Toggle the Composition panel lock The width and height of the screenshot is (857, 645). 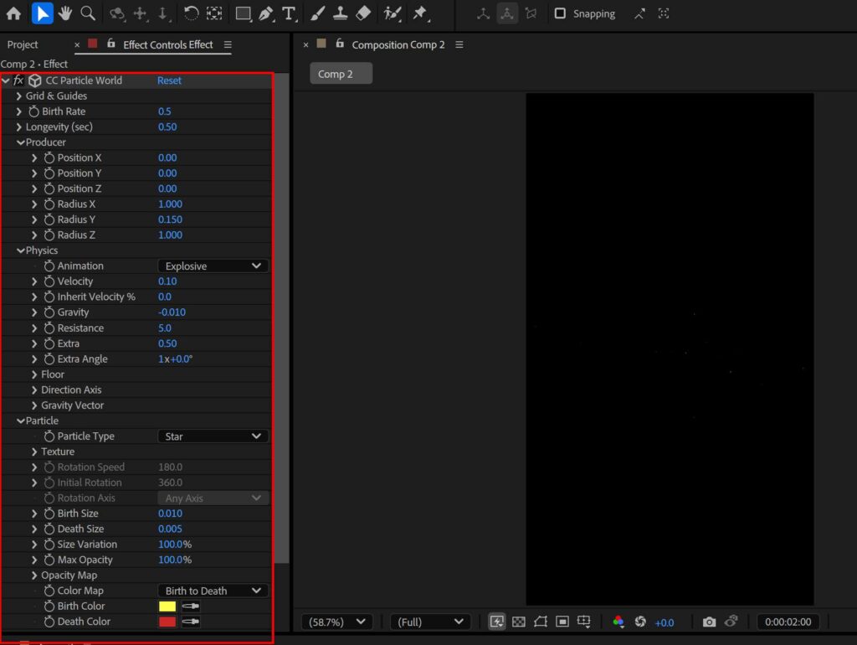pos(340,44)
